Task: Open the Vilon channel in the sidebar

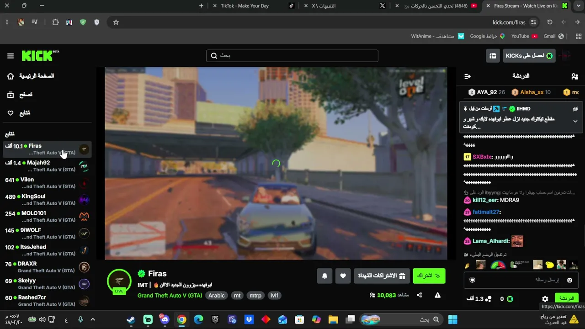Action: click(x=47, y=183)
